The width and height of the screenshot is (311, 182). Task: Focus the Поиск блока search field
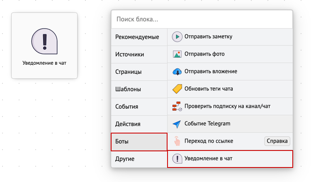202,19
